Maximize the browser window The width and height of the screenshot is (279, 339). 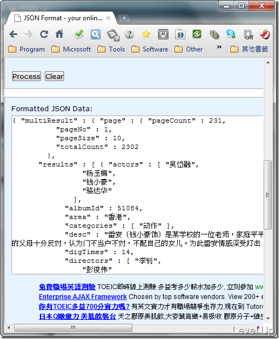point(241,6)
